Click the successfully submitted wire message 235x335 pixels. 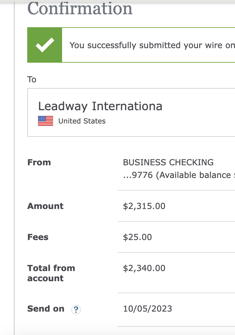(152, 45)
